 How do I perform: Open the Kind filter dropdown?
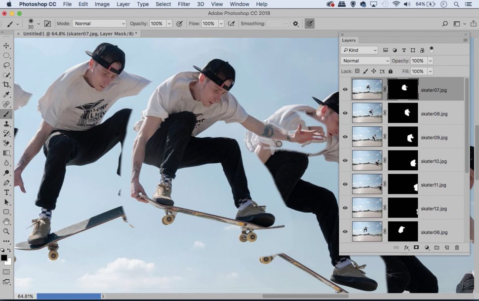coord(359,50)
